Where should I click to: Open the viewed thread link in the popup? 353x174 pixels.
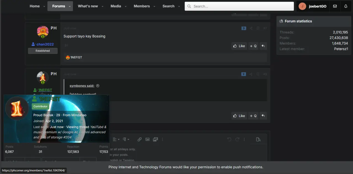point(70,132)
